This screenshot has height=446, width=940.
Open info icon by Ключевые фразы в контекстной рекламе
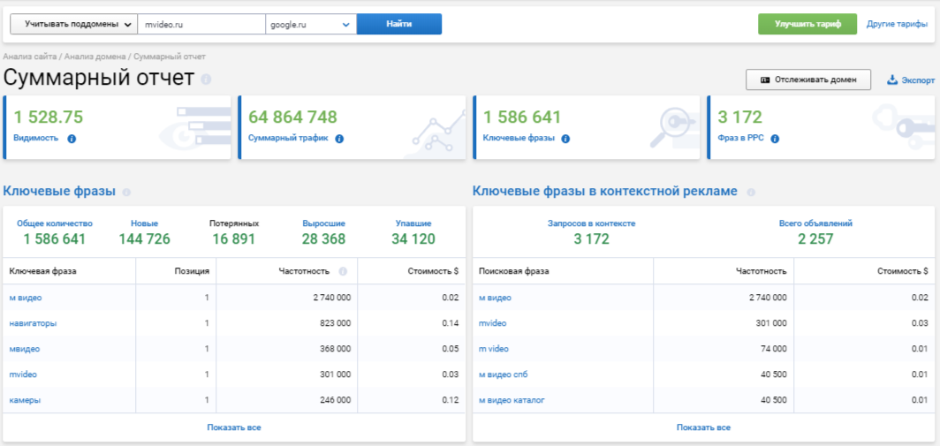pos(751,193)
